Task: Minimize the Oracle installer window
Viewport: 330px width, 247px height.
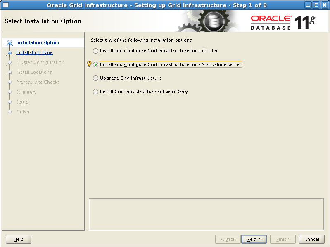Action: click(308, 5)
